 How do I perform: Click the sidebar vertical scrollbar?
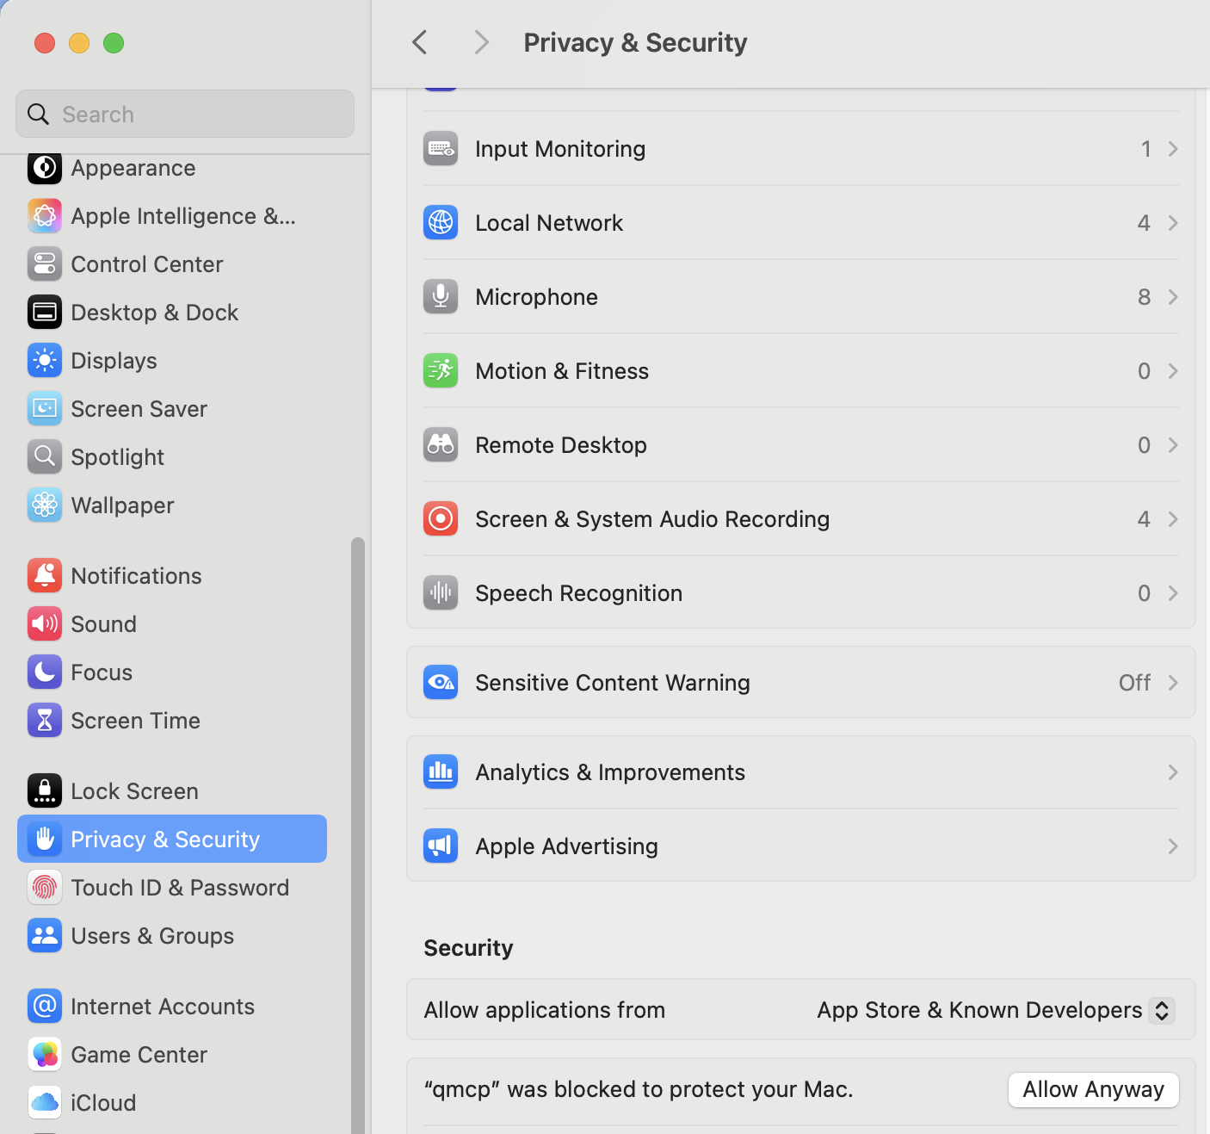pyautogui.click(x=357, y=775)
